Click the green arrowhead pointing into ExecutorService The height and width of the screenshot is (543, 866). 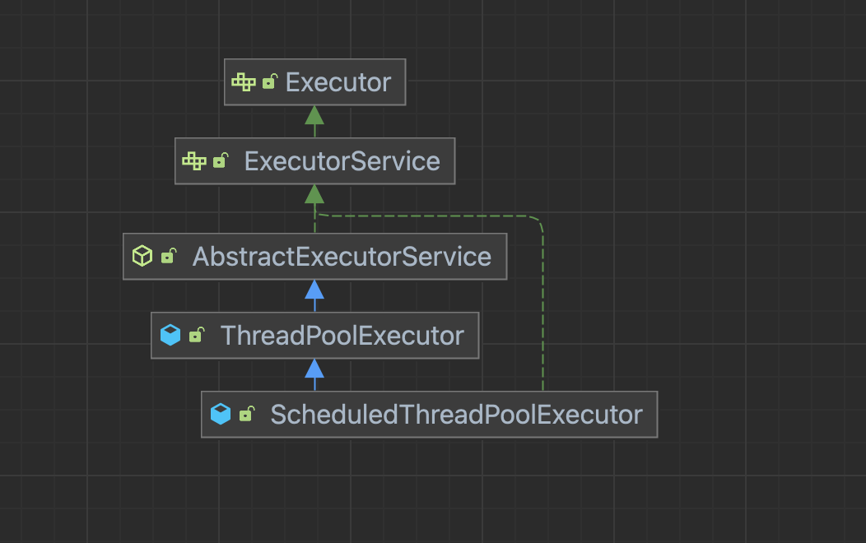pos(314,194)
